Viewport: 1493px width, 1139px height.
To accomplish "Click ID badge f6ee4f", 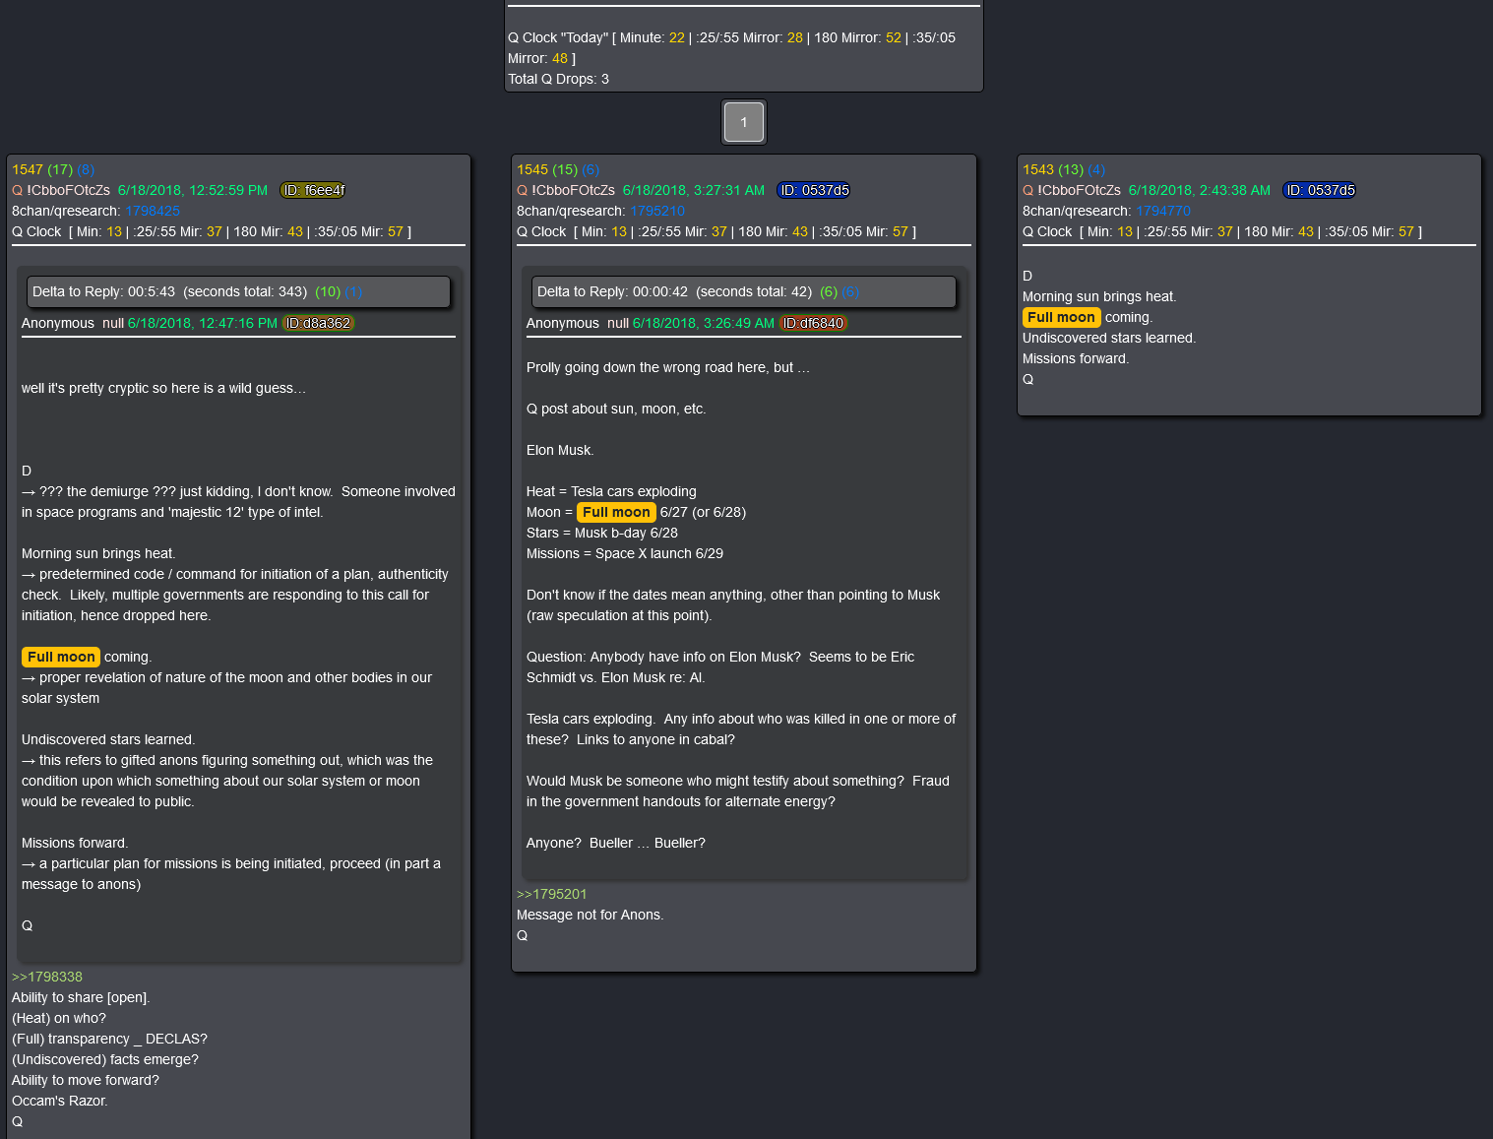I will 313,190.
